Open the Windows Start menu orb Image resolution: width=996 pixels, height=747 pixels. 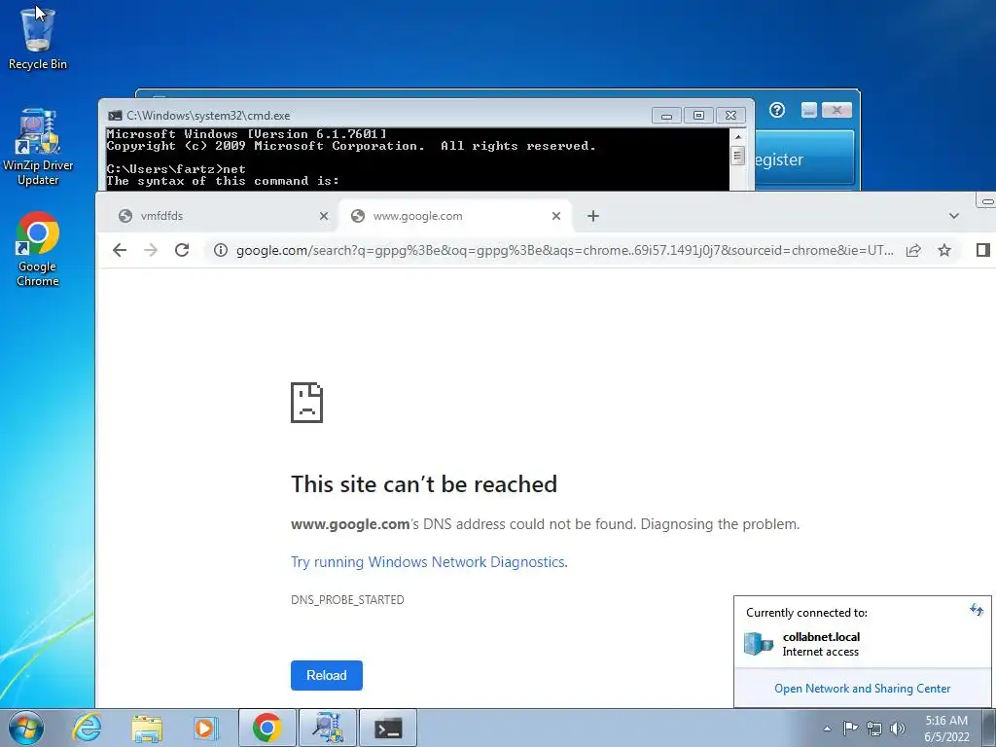tap(26, 728)
